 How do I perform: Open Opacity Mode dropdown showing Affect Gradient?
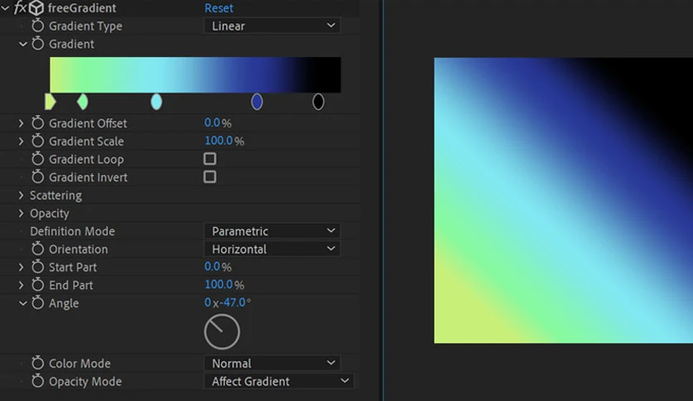[x=279, y=381]
